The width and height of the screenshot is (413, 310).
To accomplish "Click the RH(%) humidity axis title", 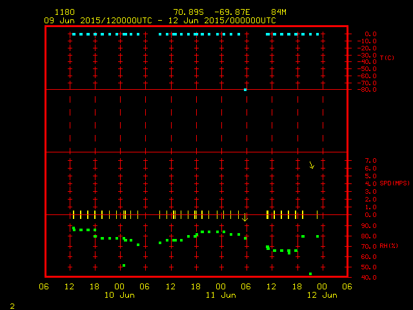I will [x=388, y=246].
